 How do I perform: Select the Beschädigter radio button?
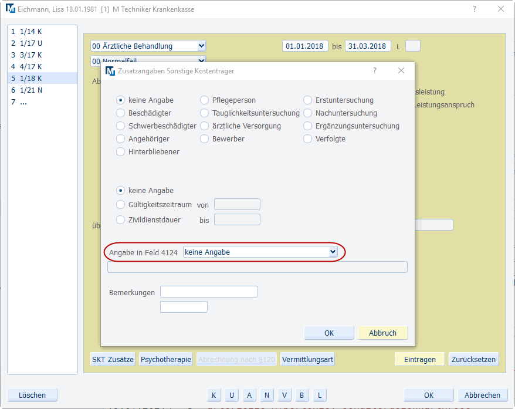tap(121, 113)
